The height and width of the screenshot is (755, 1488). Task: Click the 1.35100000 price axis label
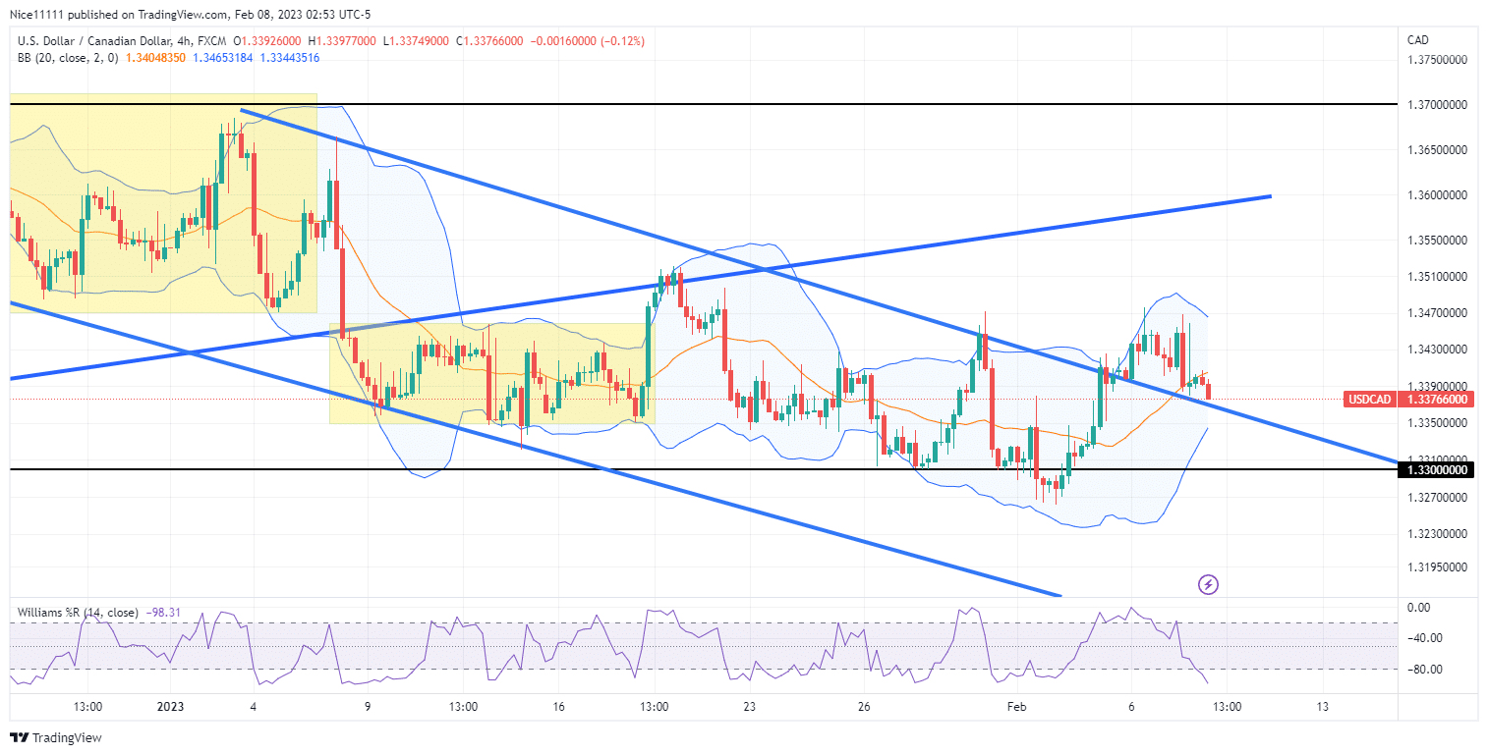[x=1437, y=277]
